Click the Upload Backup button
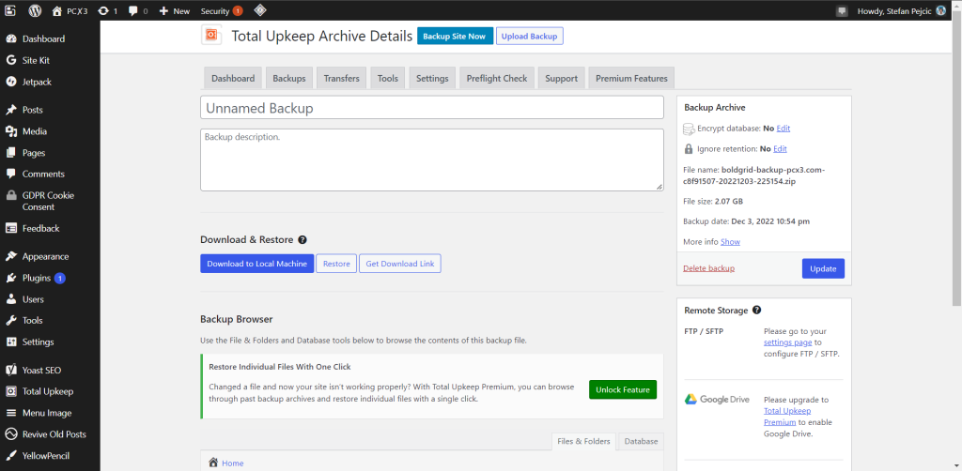 pos(530,37)
